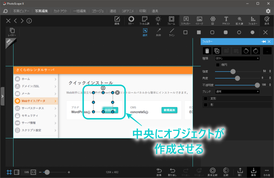The image size is (274, 178).
Task: Expand the left side panel arrow
Action: coord(3,96)
